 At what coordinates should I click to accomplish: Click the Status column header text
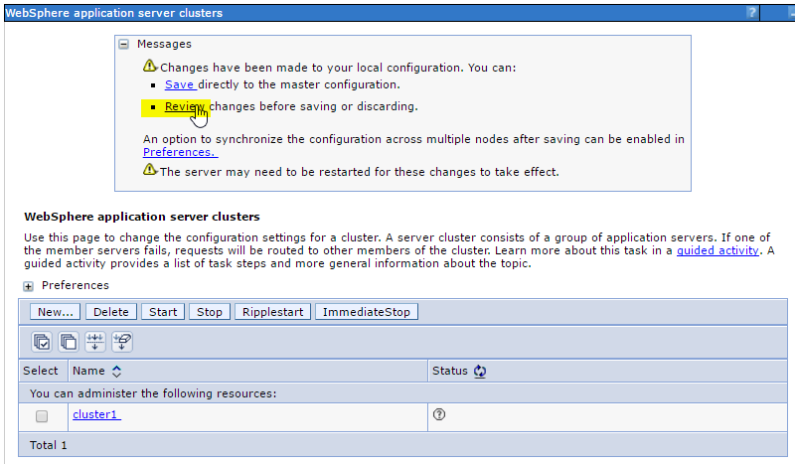point(450,371)
